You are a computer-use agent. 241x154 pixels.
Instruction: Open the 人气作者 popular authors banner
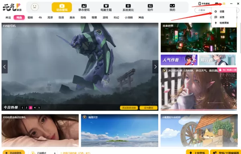[179, 60]
